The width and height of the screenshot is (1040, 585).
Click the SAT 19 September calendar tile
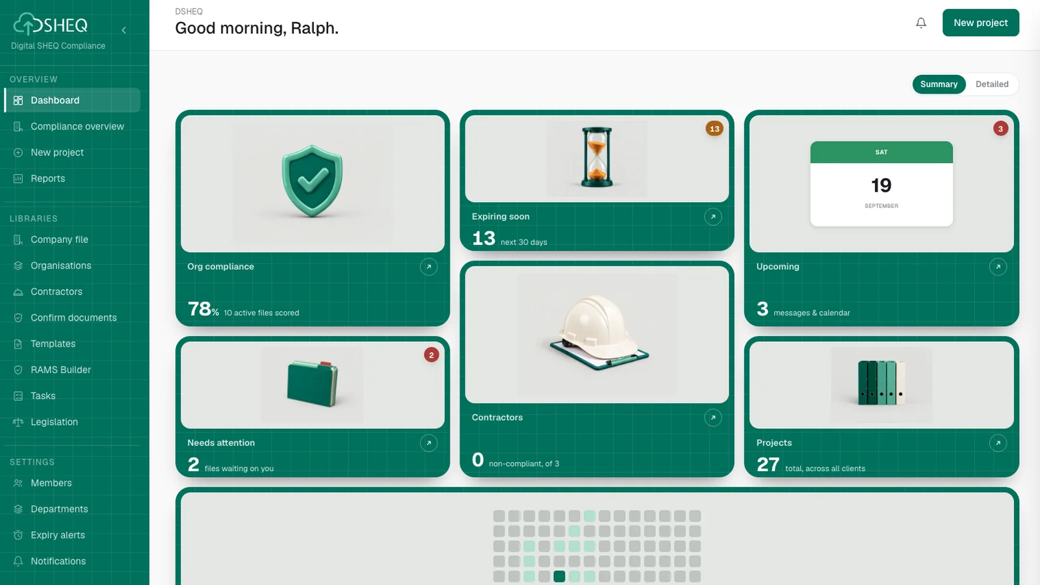tap(881, 184)
